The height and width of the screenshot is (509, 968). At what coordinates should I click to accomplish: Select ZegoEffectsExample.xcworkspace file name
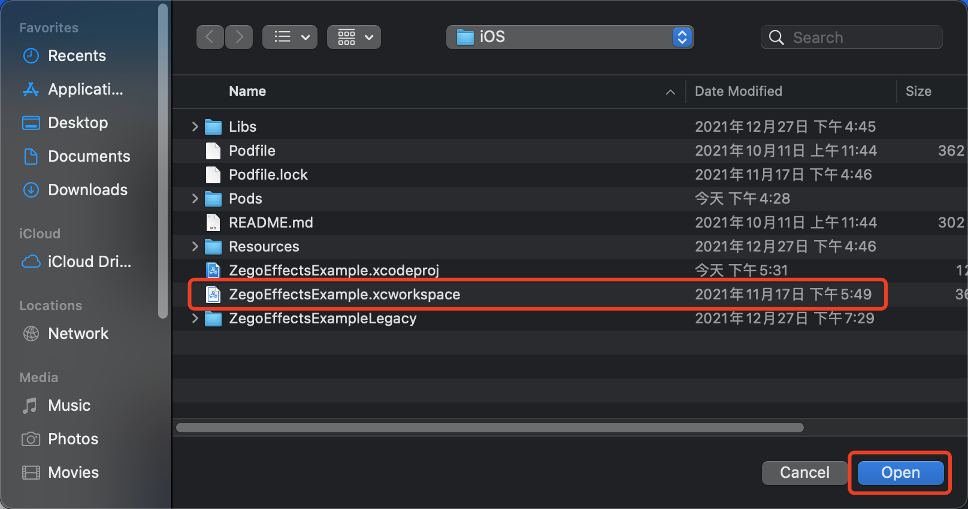coord(344,294)
